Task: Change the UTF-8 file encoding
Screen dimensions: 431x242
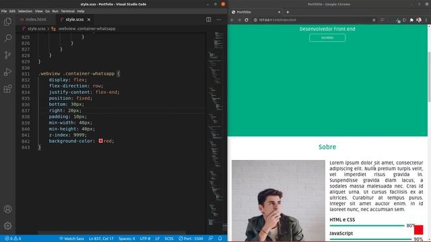Action: click(x=145, y=239)
